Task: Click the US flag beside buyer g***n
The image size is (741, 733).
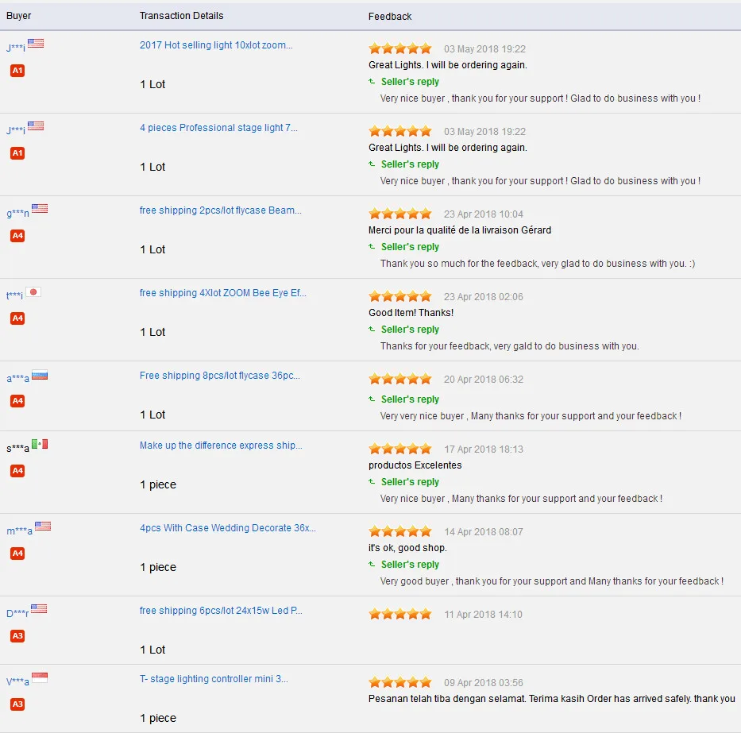Action: 40,208
